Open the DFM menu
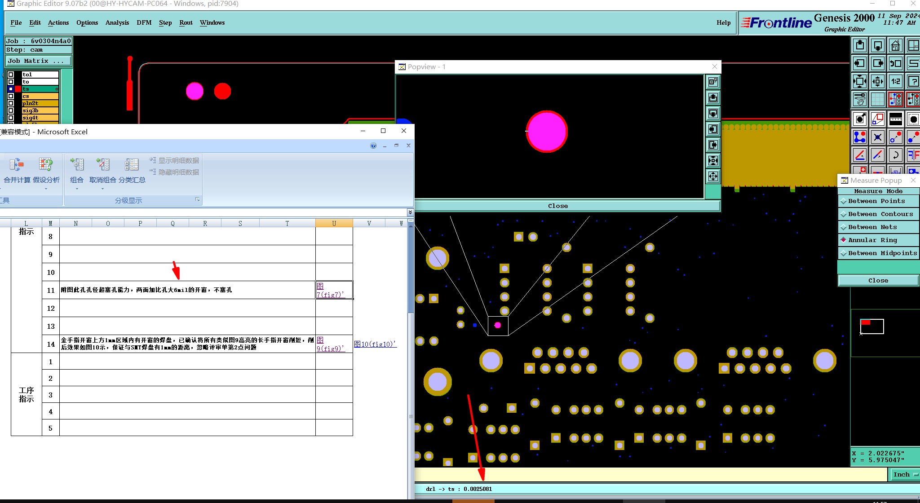The width and height of the screenshot is (920, 503). [x=144, y=22]
